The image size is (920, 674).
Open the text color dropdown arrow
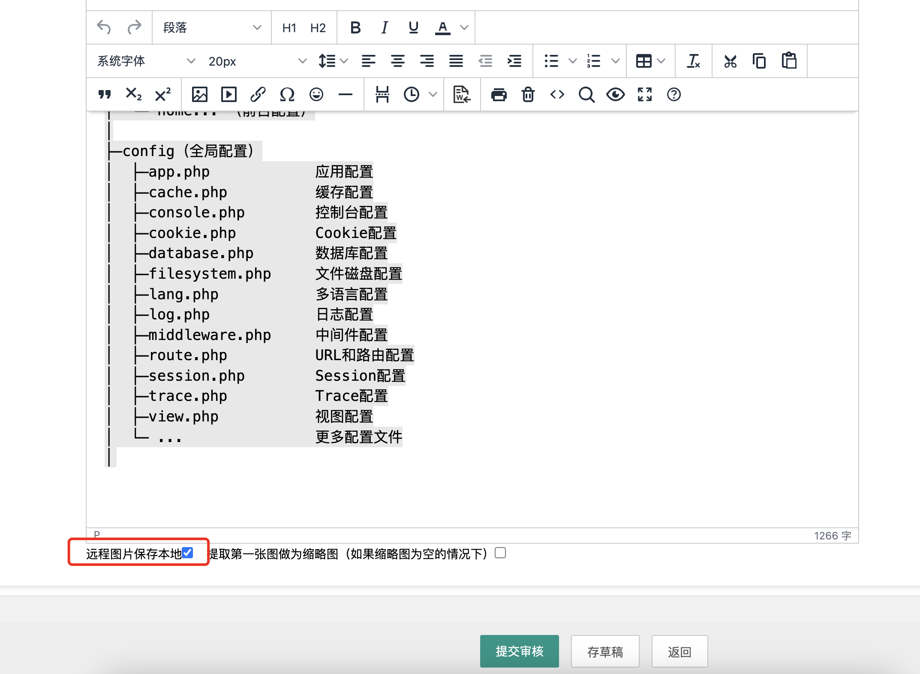point(464,28)
